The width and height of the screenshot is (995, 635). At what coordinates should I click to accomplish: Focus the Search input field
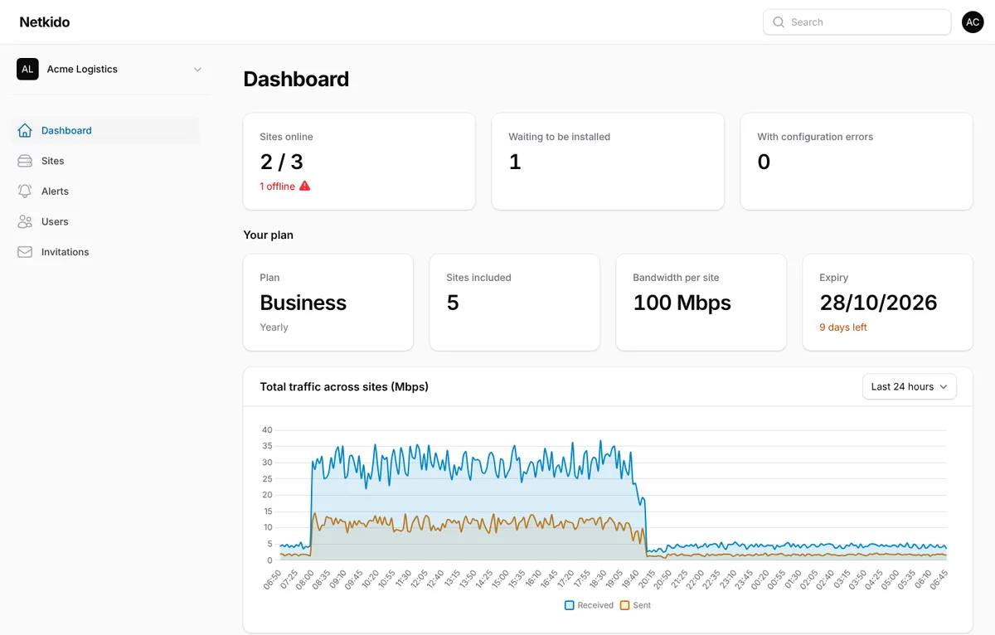[857, 22]
